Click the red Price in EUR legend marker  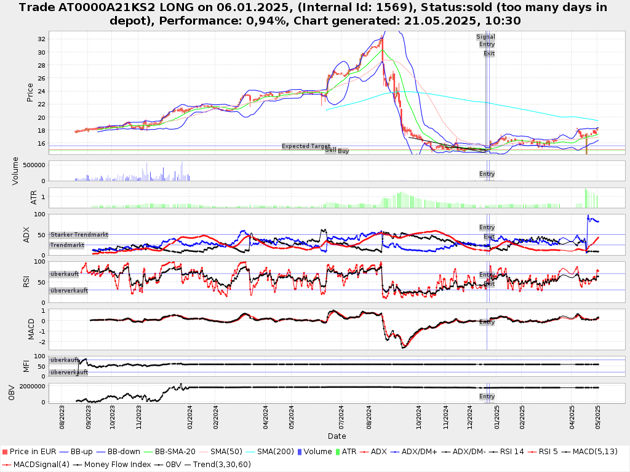click(5, 452)
